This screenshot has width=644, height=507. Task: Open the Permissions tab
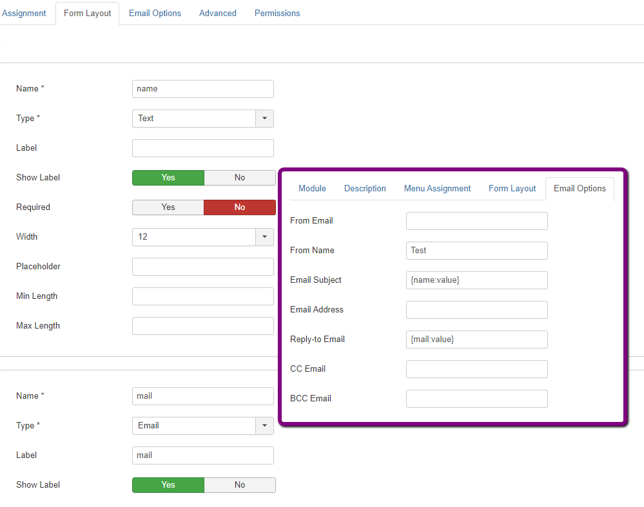[277, 13]
